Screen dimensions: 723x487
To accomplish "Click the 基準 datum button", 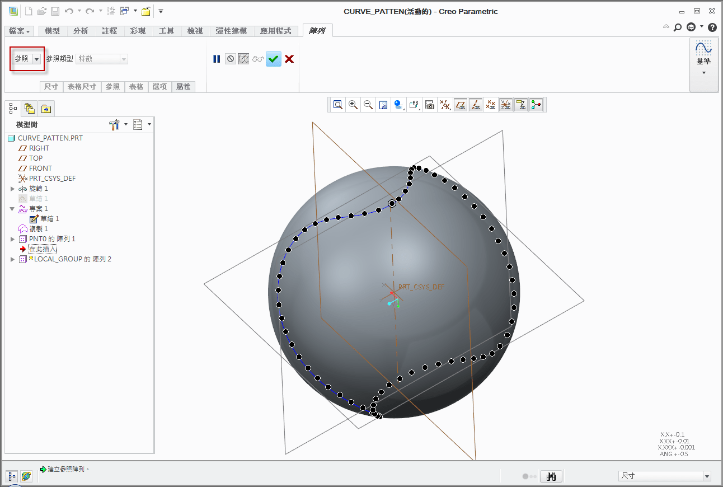I will click(703, 57).
